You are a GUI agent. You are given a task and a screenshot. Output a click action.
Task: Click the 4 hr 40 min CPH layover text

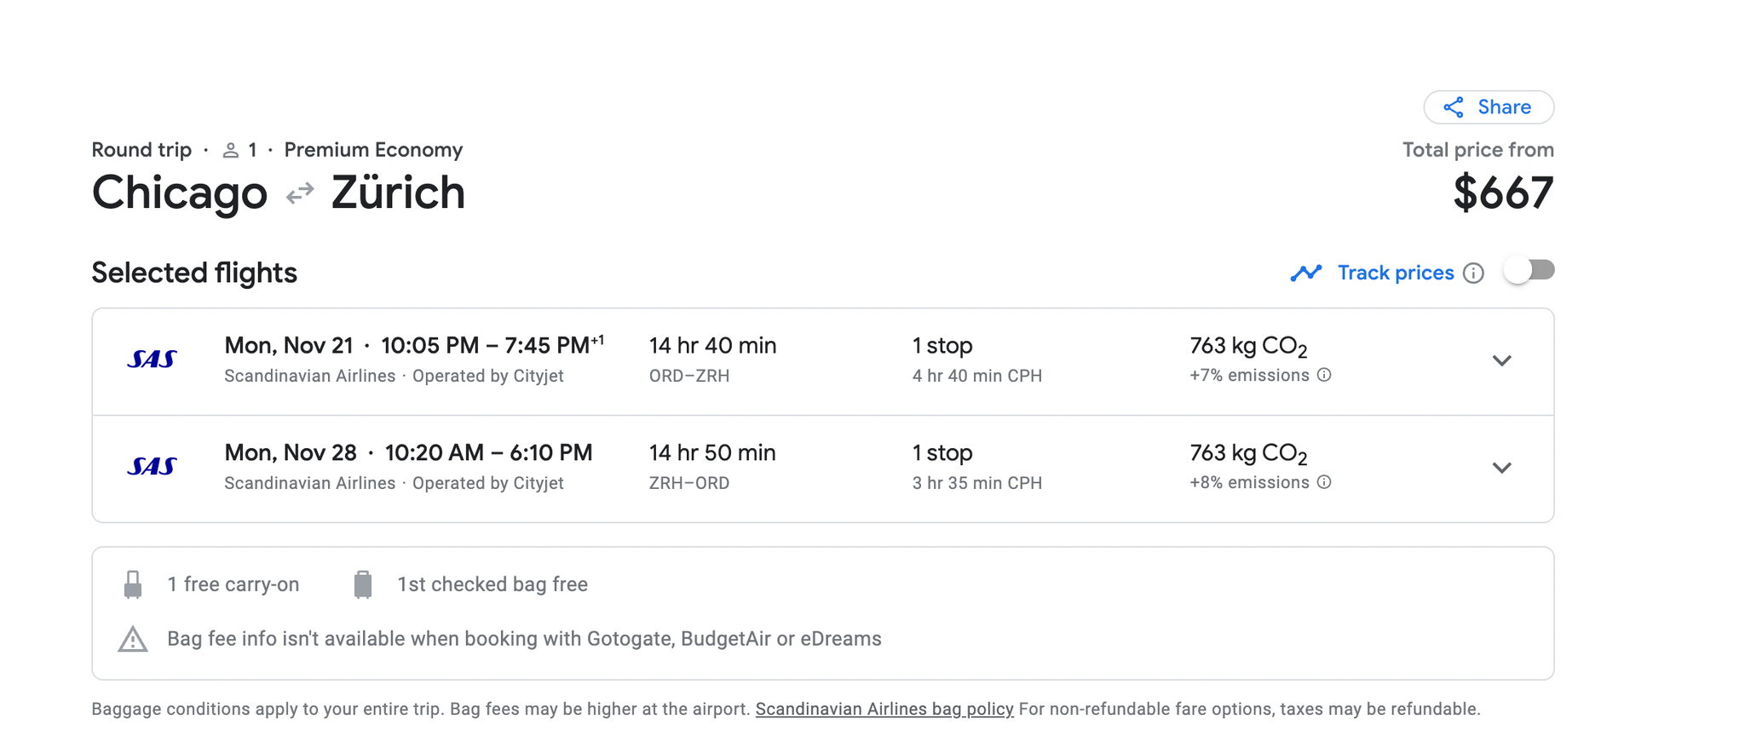(976, 377)
